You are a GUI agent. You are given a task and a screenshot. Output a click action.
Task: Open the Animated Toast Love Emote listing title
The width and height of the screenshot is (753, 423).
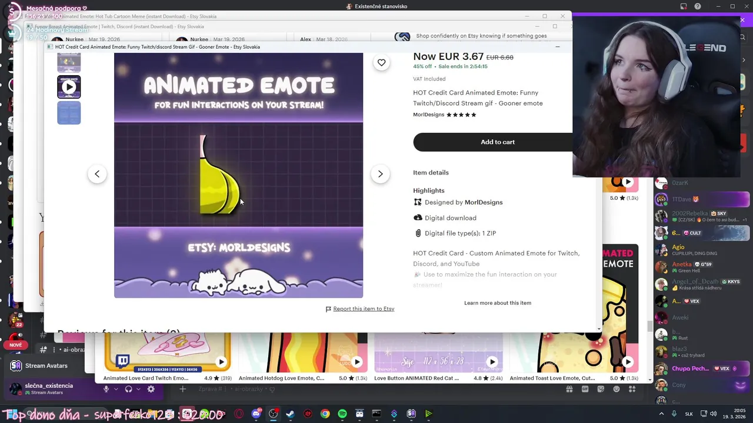[x=552, y=378]
